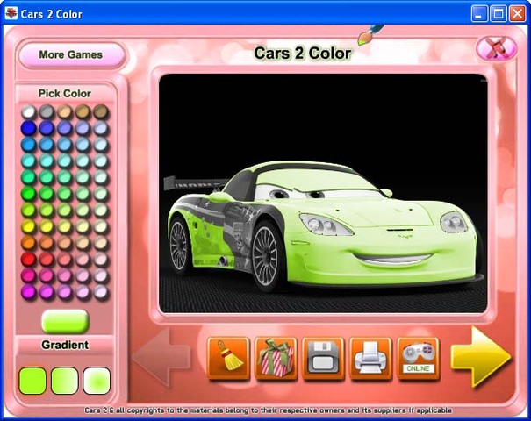Print the picture with printer icon
This screenshot has height=421, width=531.
371,359
